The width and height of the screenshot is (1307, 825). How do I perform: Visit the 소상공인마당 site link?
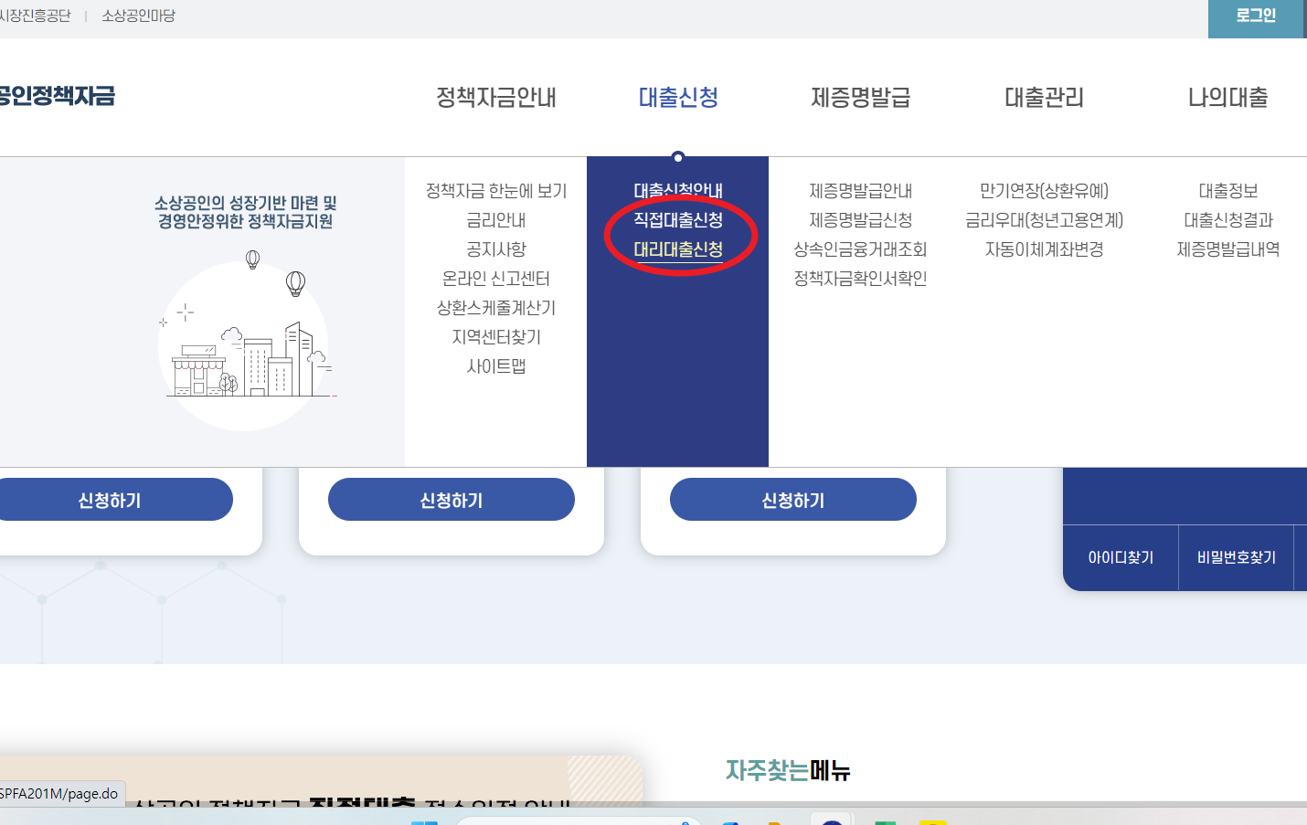click(137, 15)
